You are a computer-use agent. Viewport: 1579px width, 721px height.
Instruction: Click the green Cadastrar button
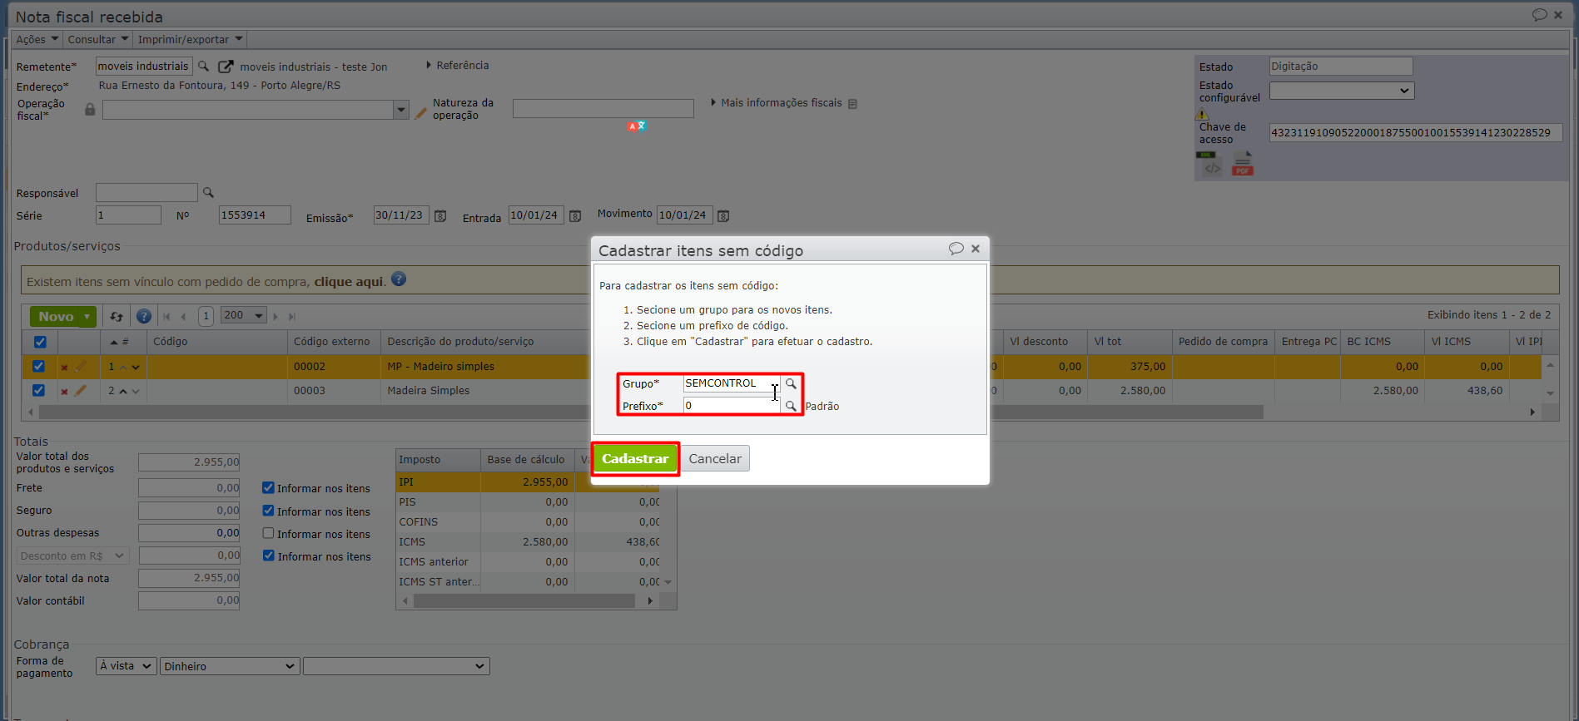click(x=635, y=458)
